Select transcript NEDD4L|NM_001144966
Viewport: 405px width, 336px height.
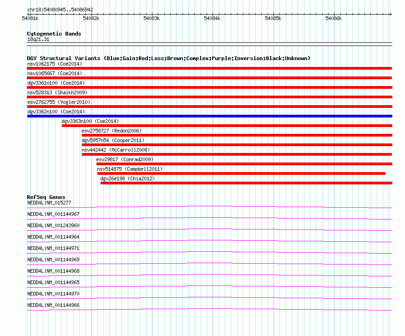click(x=53, y=305)
